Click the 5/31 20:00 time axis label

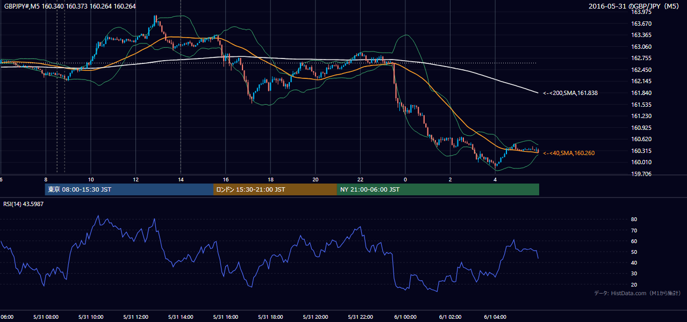pyautogui.click(x=316, y=317)
